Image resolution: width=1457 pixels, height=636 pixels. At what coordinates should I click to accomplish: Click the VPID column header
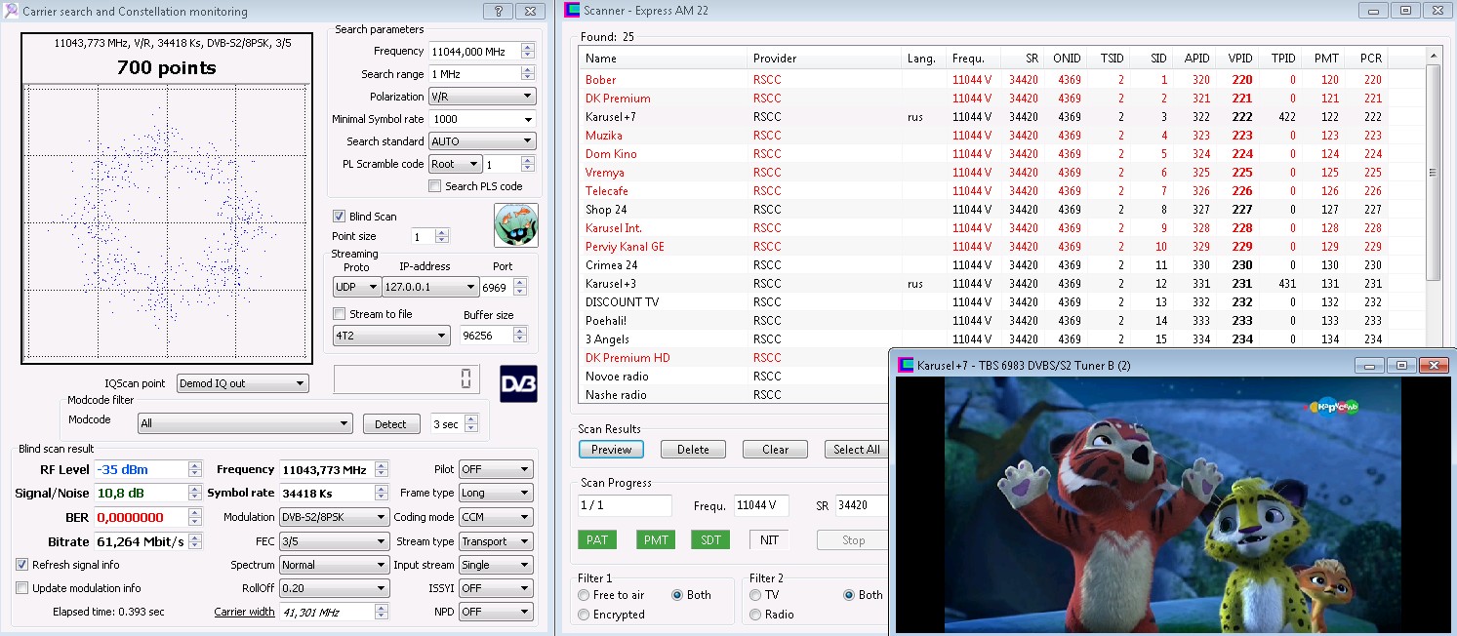coord(1238,59)
